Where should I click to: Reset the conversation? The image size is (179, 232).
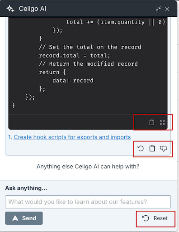155,218
